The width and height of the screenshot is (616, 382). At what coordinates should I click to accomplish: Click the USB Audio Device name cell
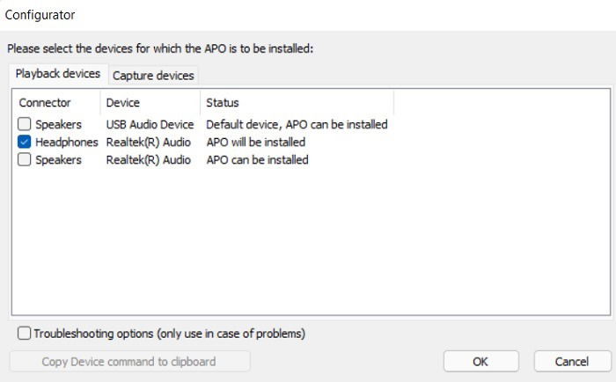click(150, 125)
